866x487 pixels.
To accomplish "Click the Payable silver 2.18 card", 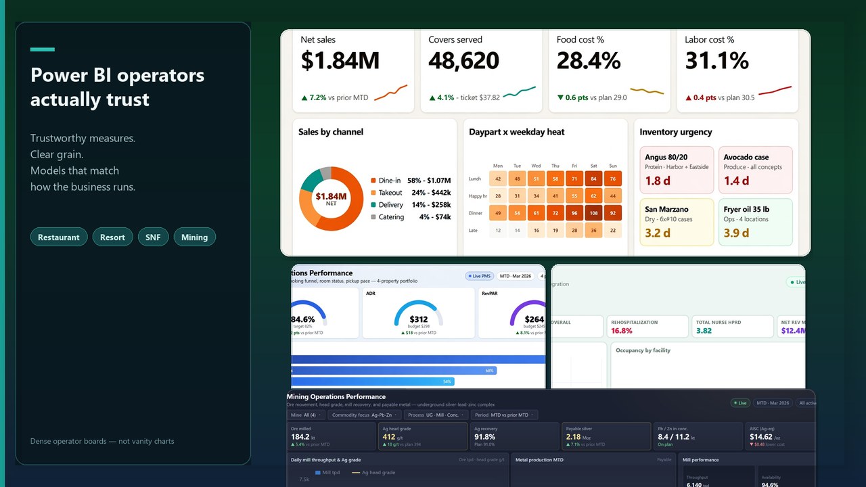I will pos(606,437).
